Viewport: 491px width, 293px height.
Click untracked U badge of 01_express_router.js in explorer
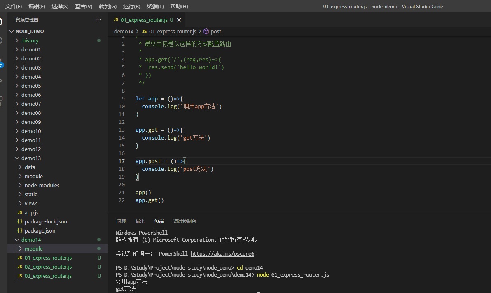click(99, 258)
